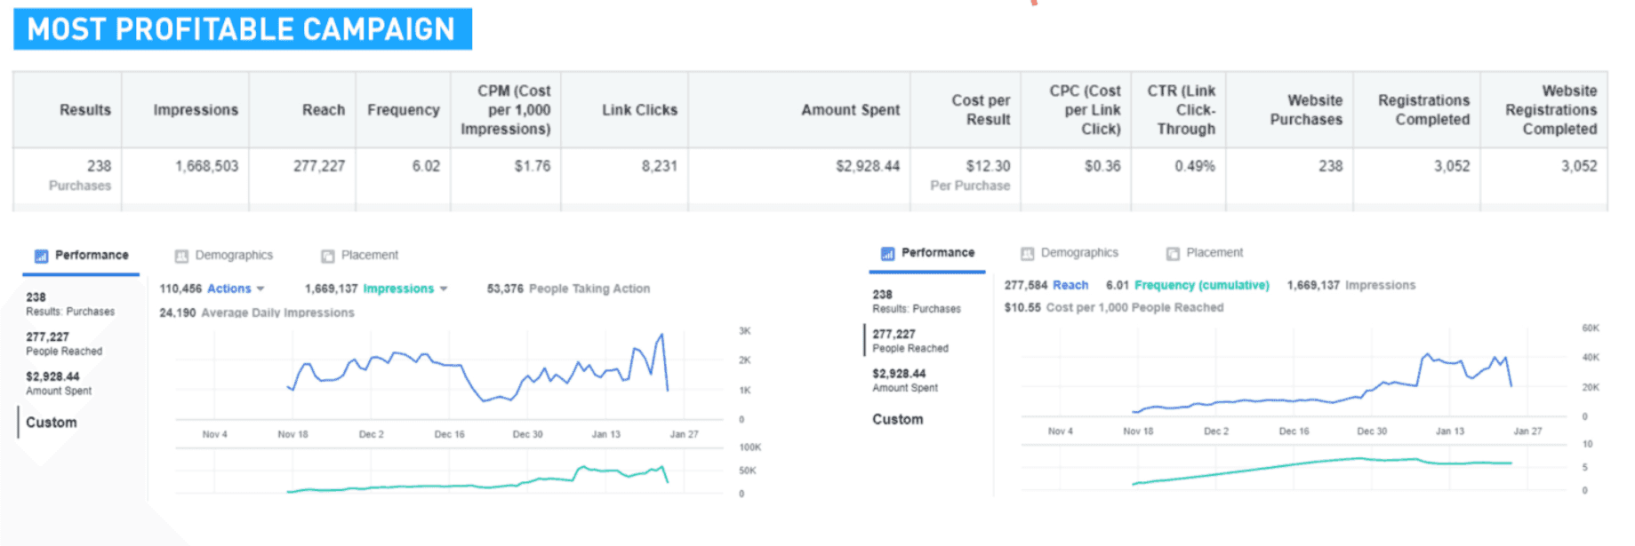Select Custom option in left panel

tap(51, 423)
